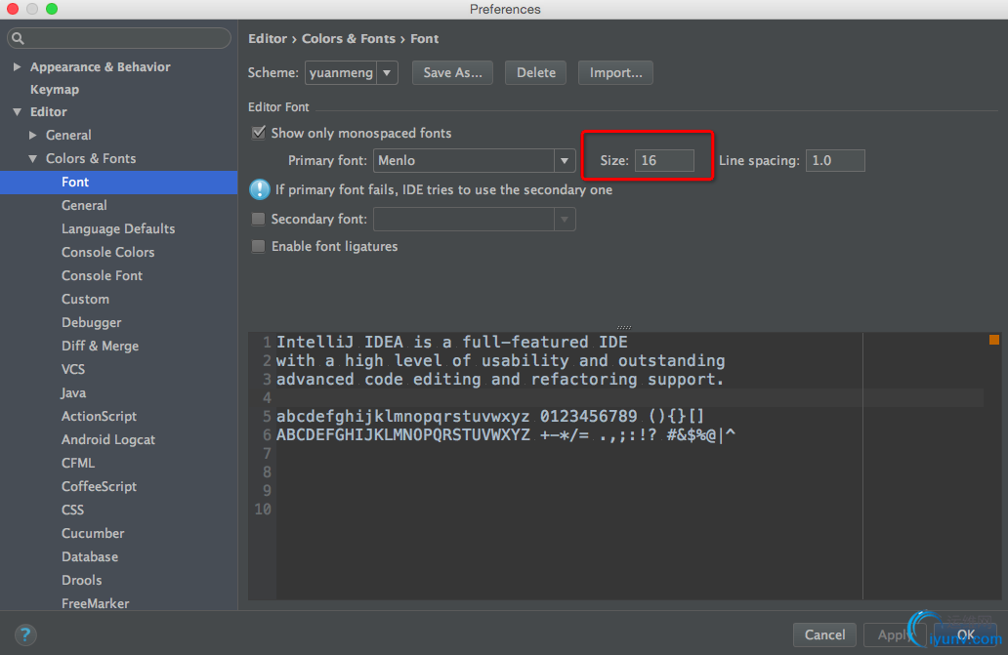Click Editor in the breadcrumb path

(268, 38)
